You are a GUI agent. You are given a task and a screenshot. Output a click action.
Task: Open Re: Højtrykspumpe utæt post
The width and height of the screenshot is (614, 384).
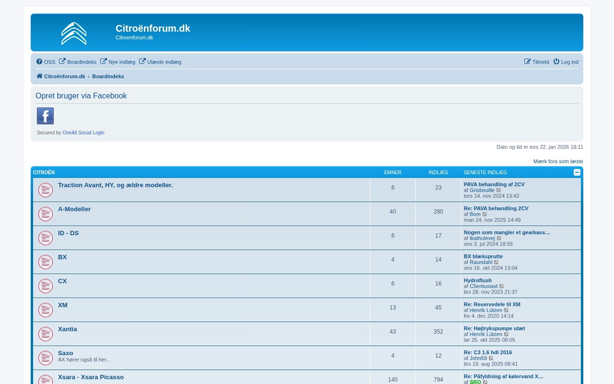pos(495,328)
